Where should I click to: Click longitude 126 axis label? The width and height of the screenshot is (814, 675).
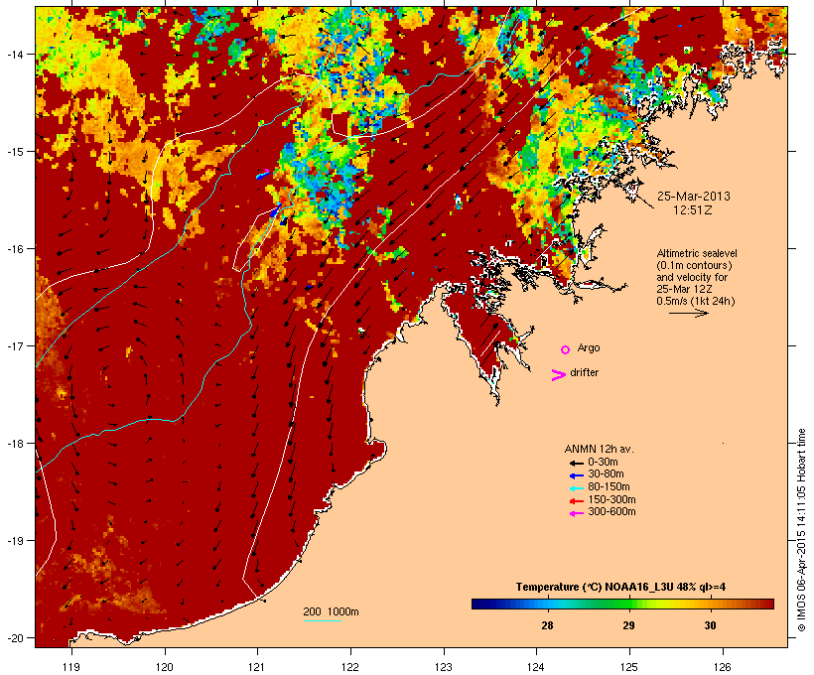tap(722, 667)
